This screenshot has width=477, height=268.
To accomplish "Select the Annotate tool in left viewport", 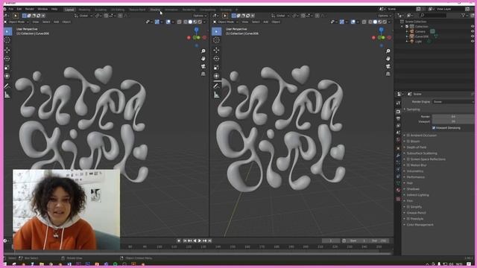I will click(x=7, y=86).
